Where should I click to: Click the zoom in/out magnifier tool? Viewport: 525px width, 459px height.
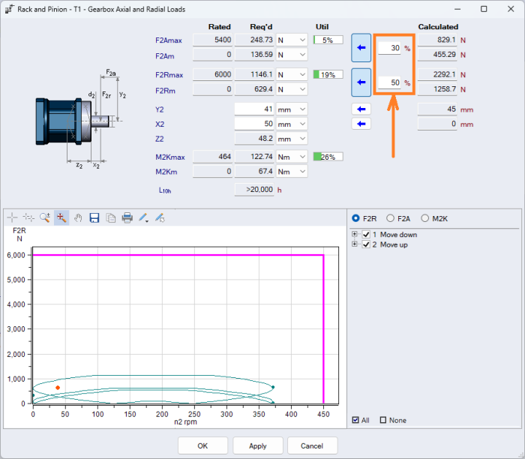(x=45, y=217)
